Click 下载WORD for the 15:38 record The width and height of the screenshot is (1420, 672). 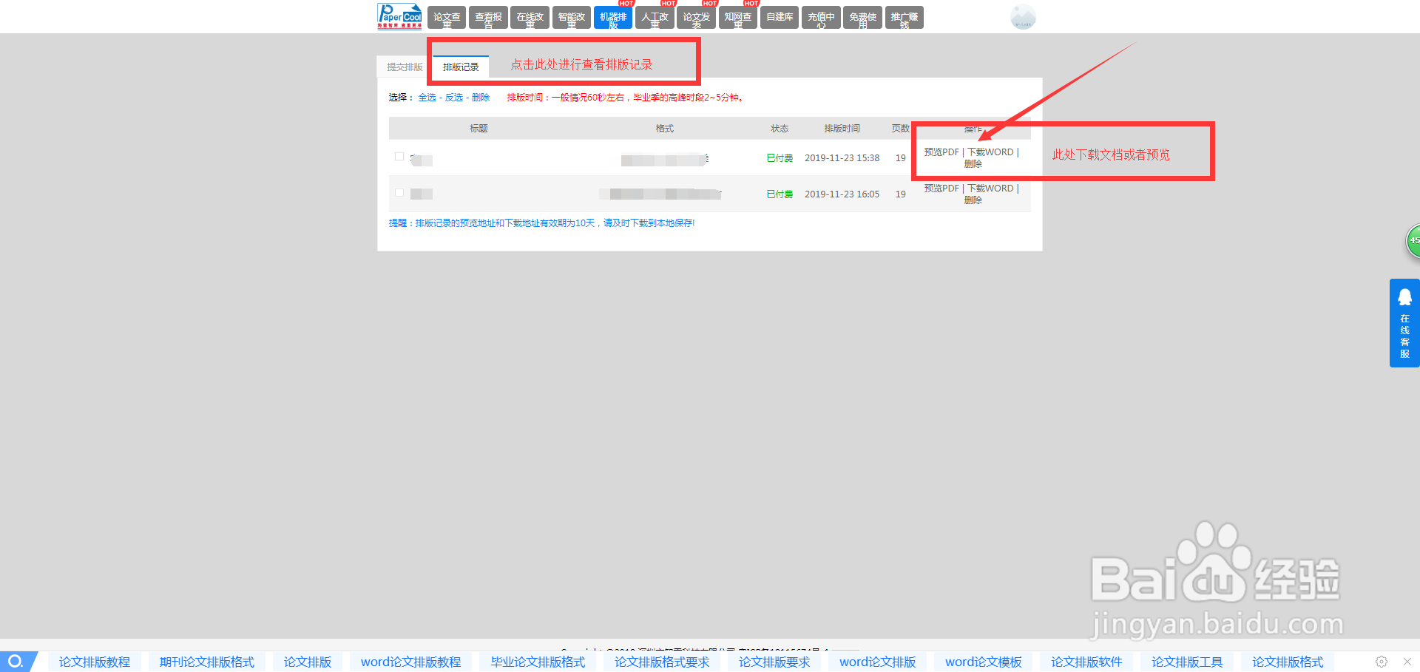(990, 152)
